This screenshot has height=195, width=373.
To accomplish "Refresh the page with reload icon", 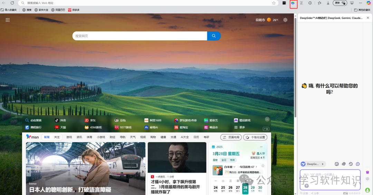I will coord(12,3).
